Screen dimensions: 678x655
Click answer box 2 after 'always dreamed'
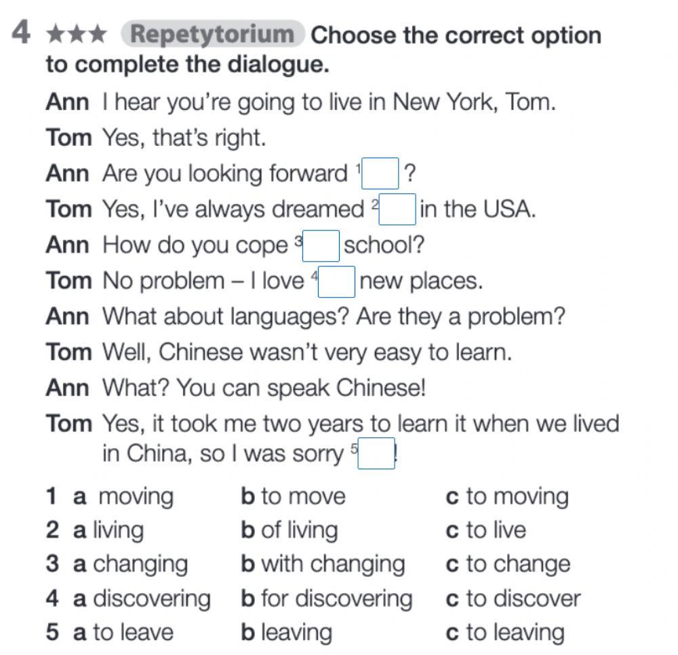click(397, 210)
